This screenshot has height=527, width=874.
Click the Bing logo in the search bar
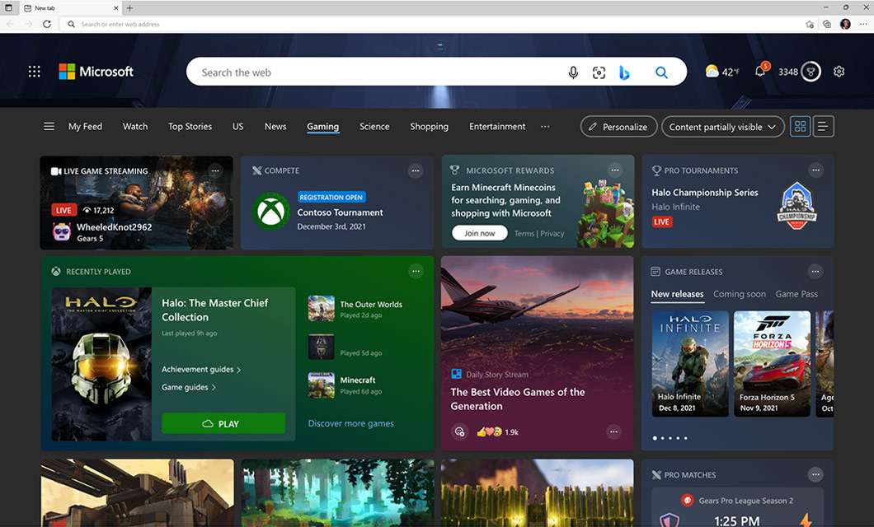click(x=625, y=72)
